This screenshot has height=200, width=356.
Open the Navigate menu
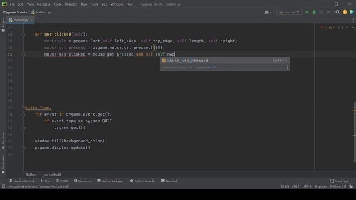[43, 4]
